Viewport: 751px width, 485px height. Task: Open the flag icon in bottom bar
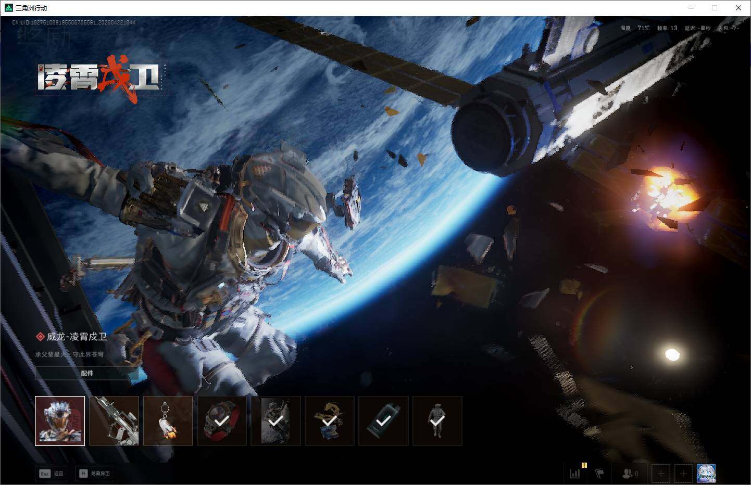click(599, 474)
